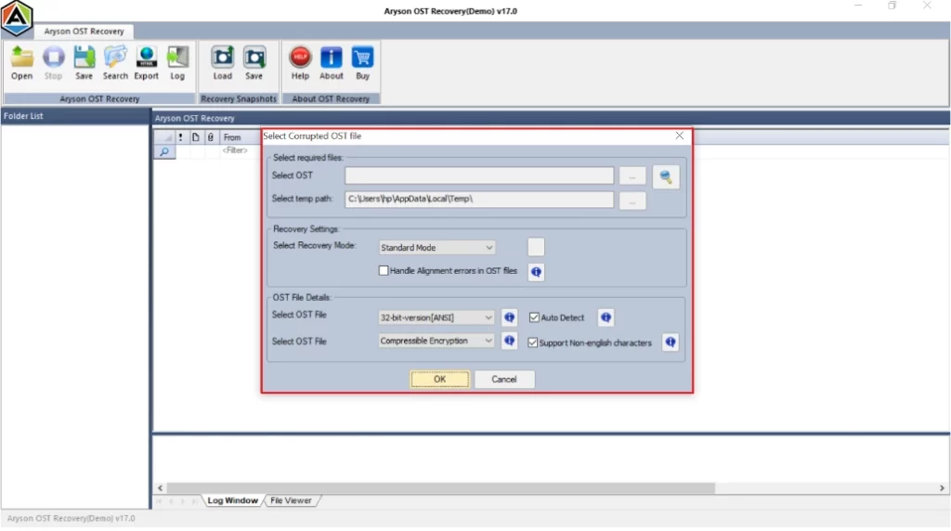Click the Stop toolbar icon
The height and width of the screenshot is (531, 951).
click(53, 58)
